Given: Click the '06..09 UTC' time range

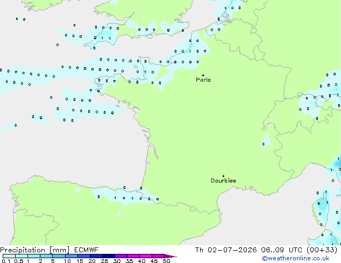Looking at the screenshot, I should click(x=282, y=250).
